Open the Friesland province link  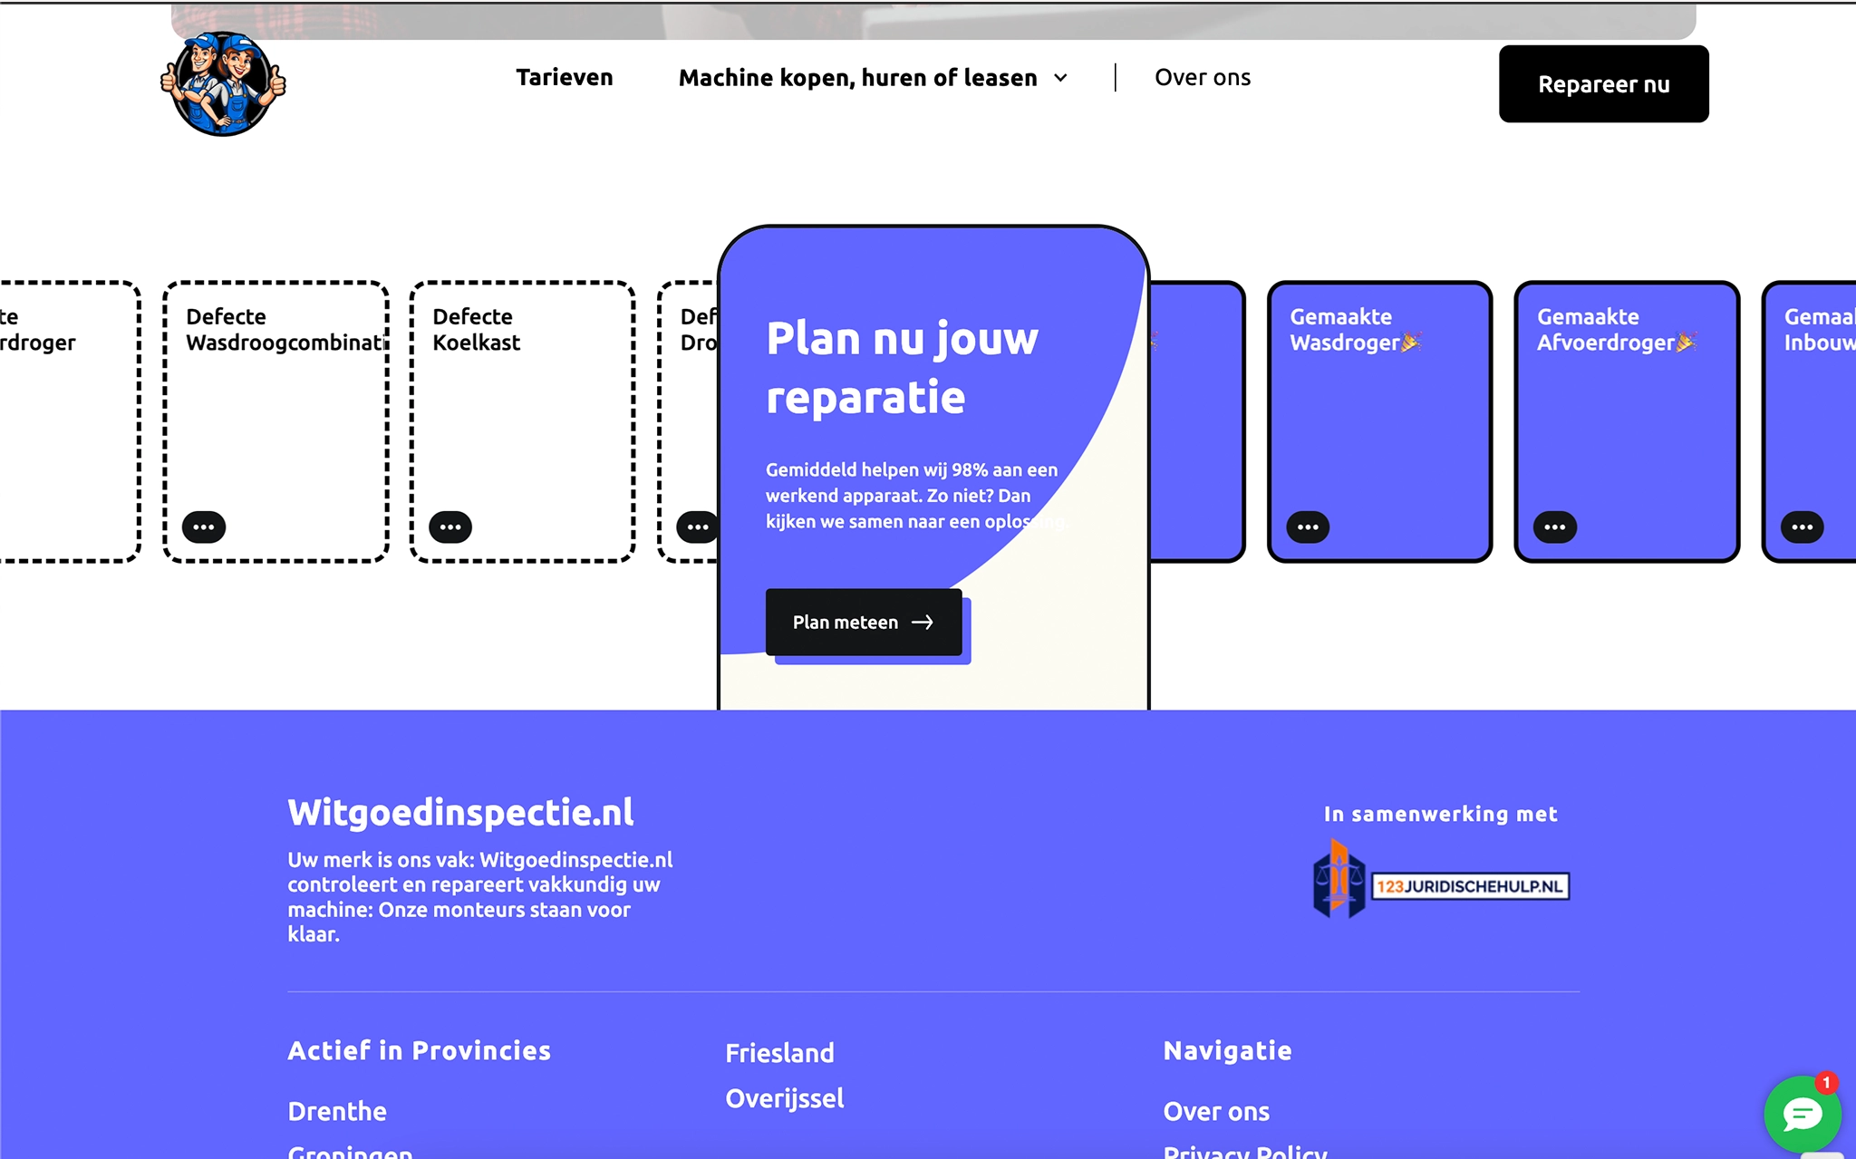pos(779,1053)
